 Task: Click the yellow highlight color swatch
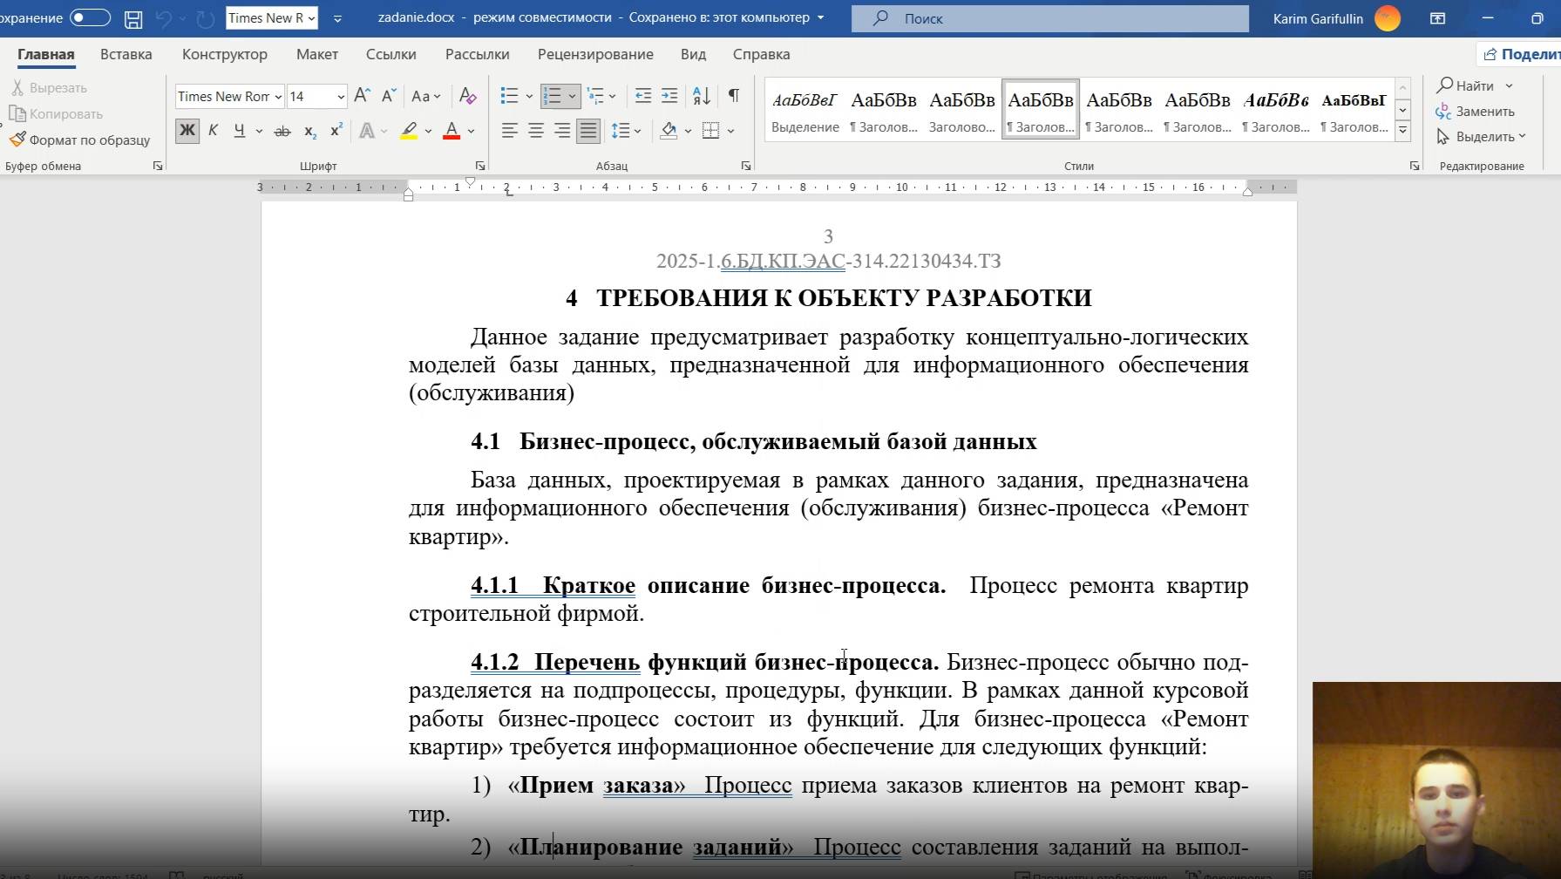(x=409, y=131)
